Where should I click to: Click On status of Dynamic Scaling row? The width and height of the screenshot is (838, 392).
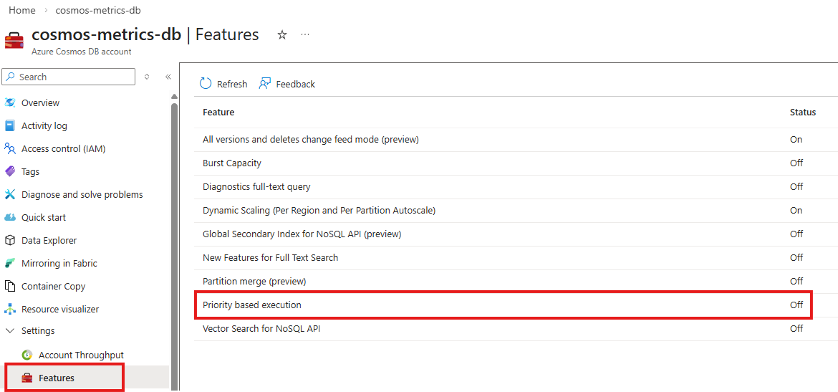[796, 211]
